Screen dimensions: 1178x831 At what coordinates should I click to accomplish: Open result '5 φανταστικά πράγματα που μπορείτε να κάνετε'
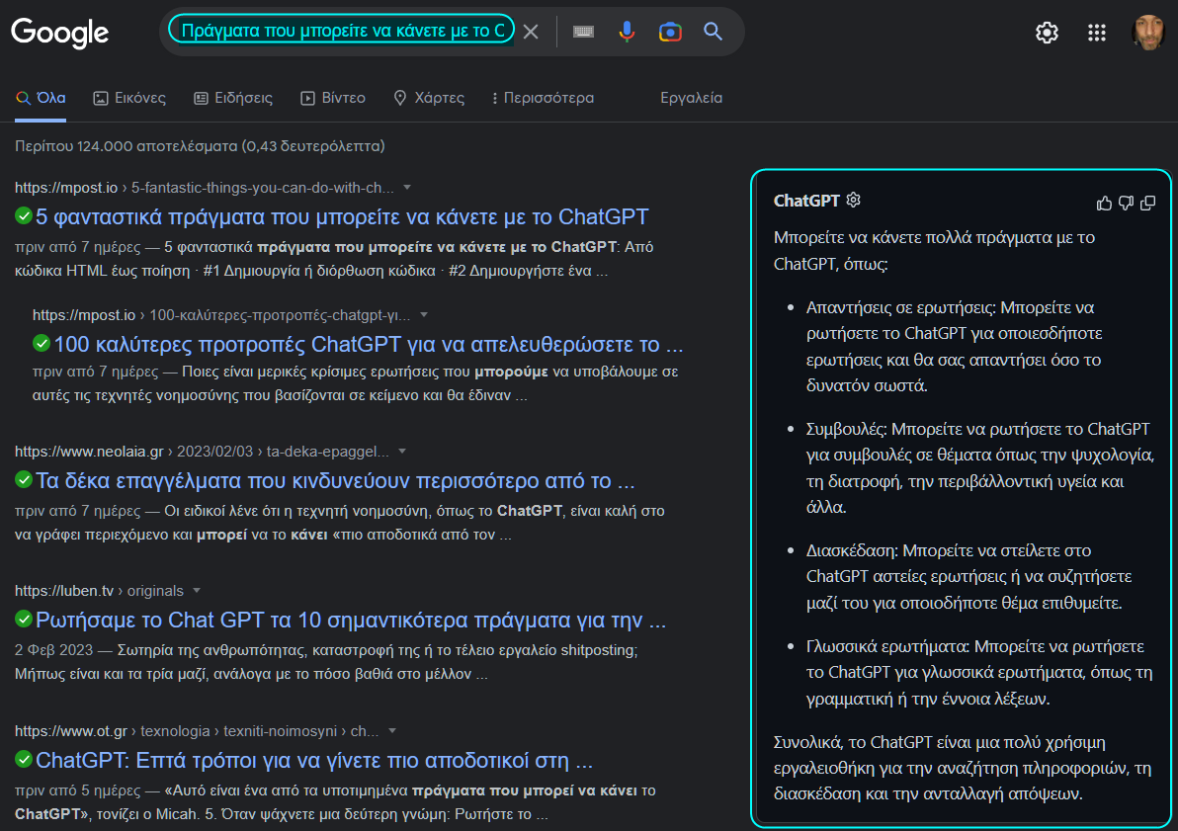tap(342, 216)
